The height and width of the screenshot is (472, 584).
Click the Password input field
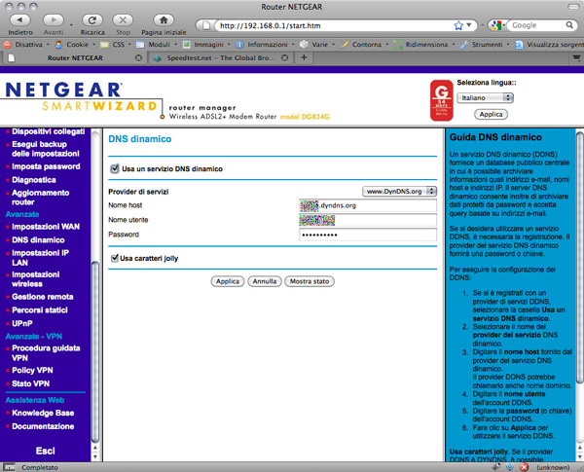pos(368,235)
